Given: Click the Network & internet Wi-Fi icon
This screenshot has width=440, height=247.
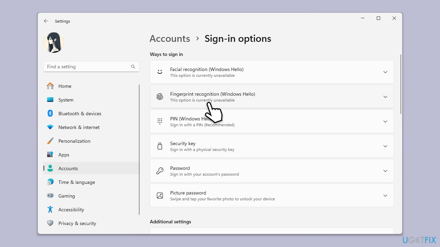Looking at the screenshot, I should [50, 127].
